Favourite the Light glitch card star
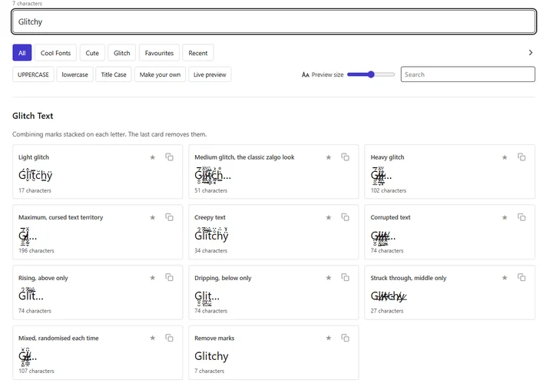The width and height of the screenshot is (553, 383). point(152,157)
